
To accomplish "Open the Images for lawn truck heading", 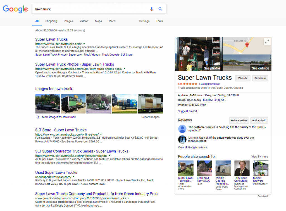I will coord(54,89).
